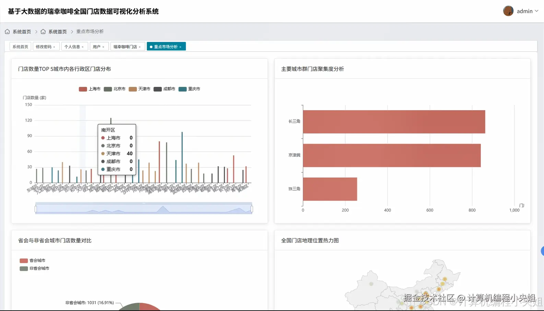Image resolution: width=544 pixels, height=311 pixels.
Task: Open the admin user dropdown arrow
Action: pos(536,11)
